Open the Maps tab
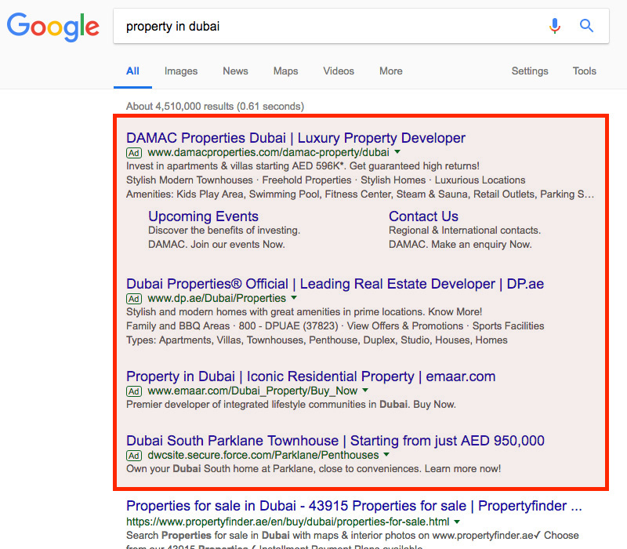627x549 pixels. [285, 71]
